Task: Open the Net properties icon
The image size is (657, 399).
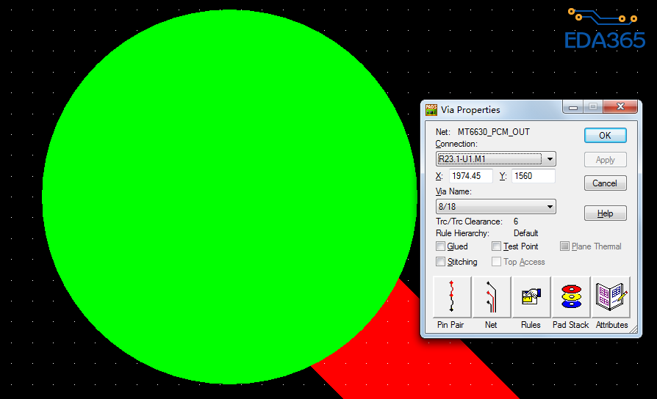Action: [491, 297]
